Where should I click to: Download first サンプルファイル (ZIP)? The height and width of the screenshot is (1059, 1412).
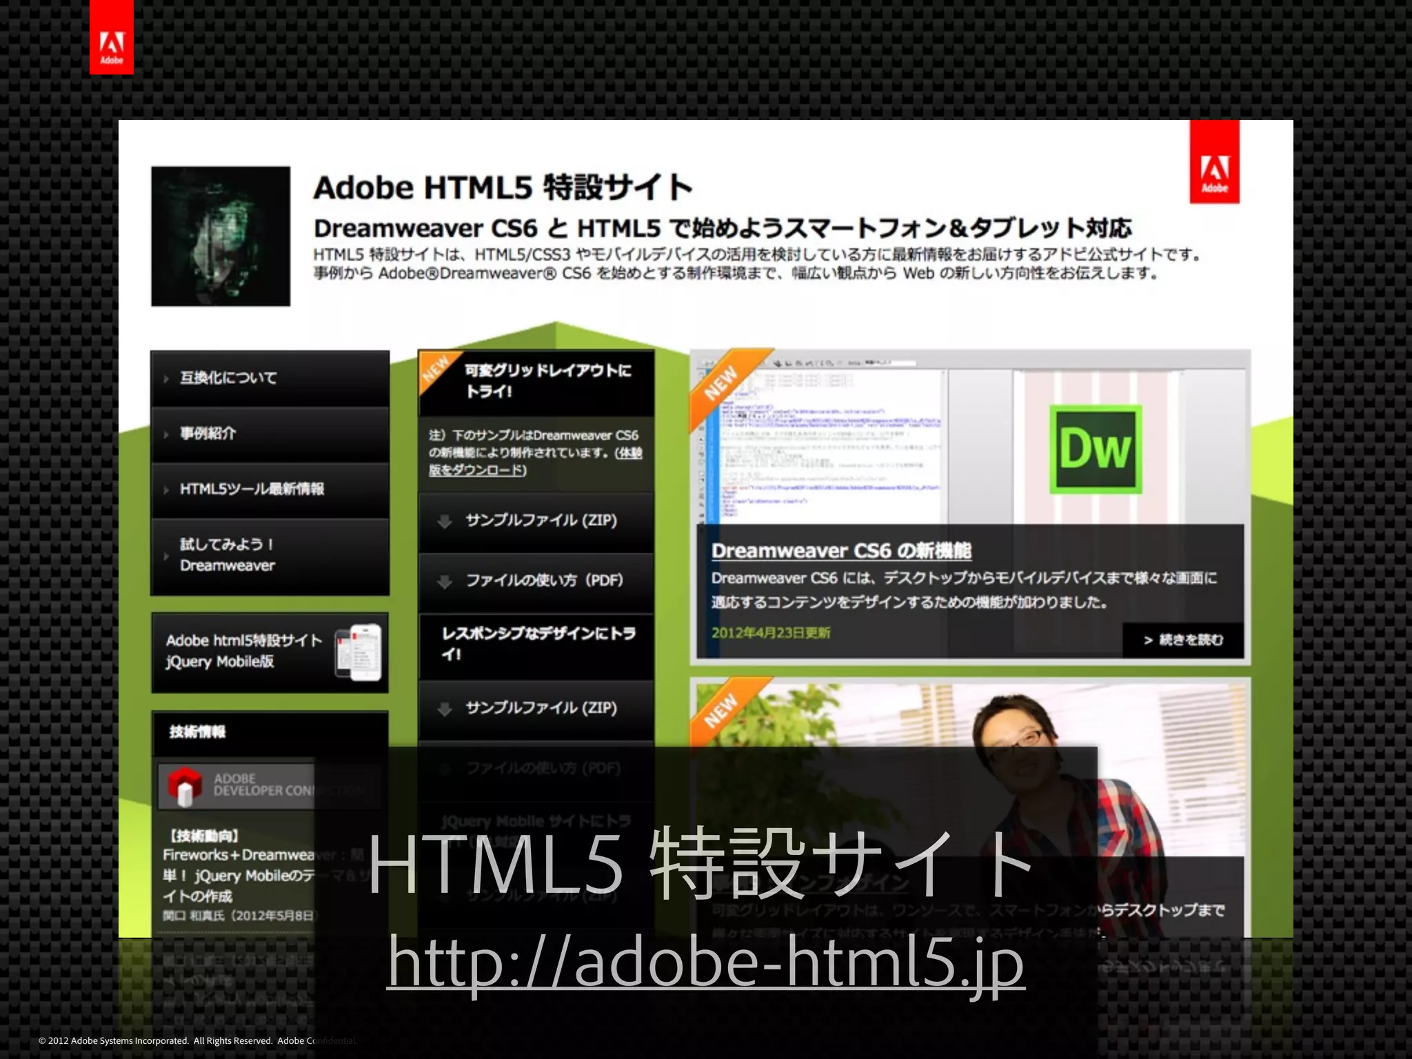point(536,521)
